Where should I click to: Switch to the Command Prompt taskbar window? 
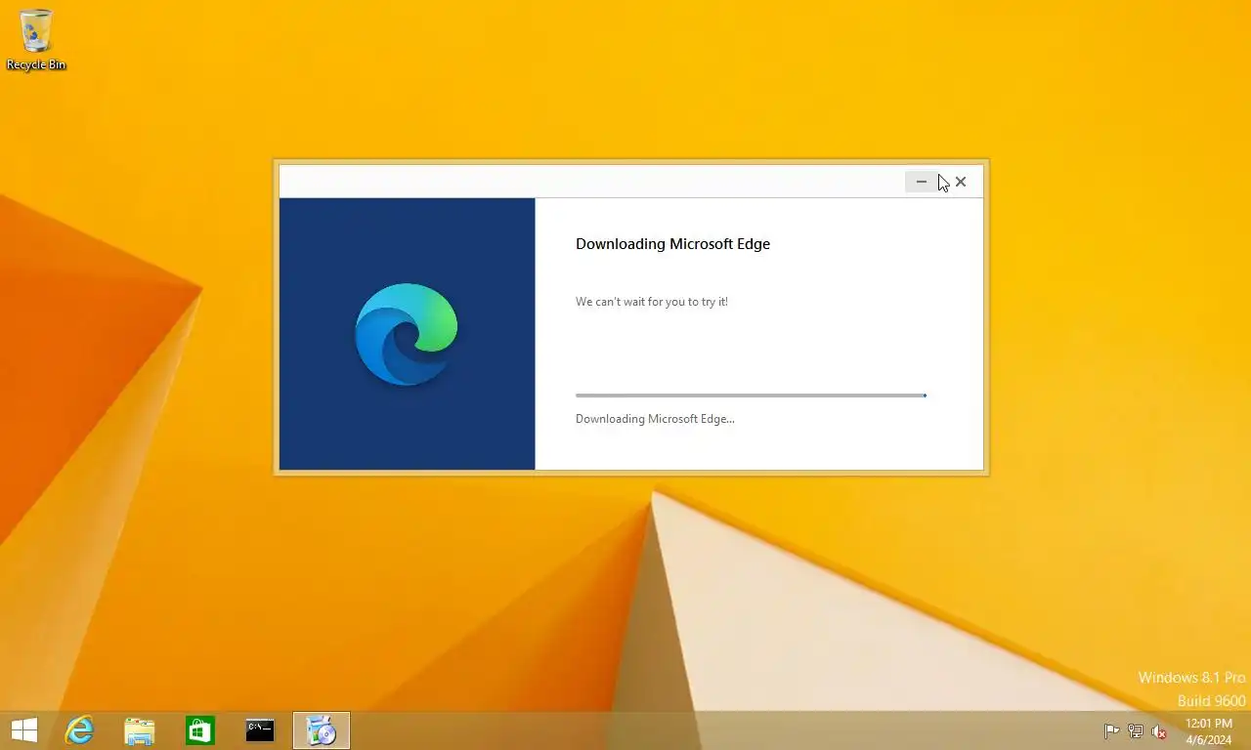(x=260, y=730)
